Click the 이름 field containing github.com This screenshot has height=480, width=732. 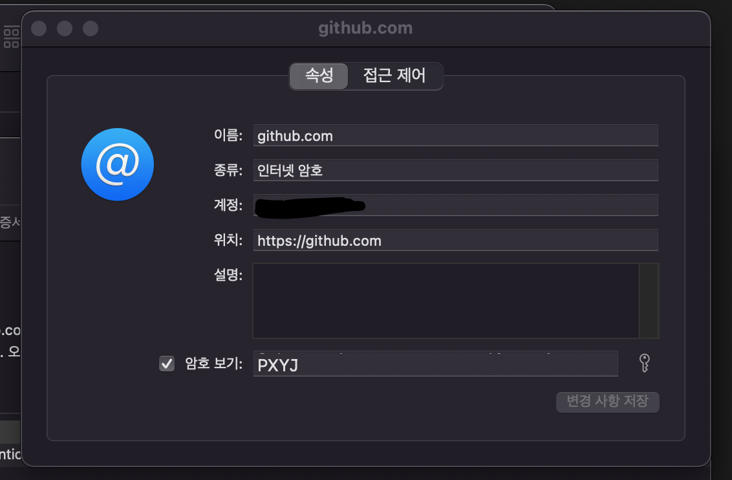tap(456, 135)
